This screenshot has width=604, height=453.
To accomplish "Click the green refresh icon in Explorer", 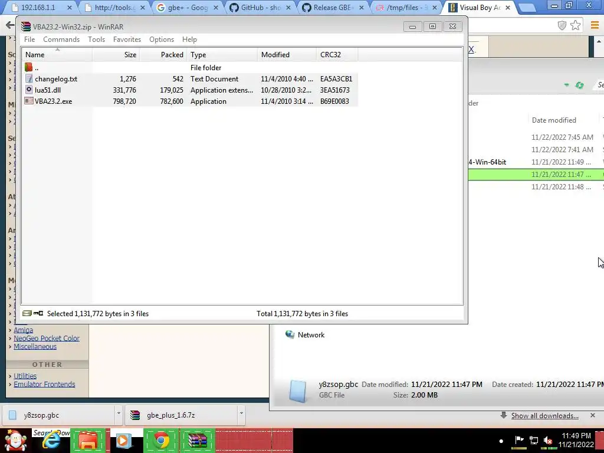I will [579, 85].
